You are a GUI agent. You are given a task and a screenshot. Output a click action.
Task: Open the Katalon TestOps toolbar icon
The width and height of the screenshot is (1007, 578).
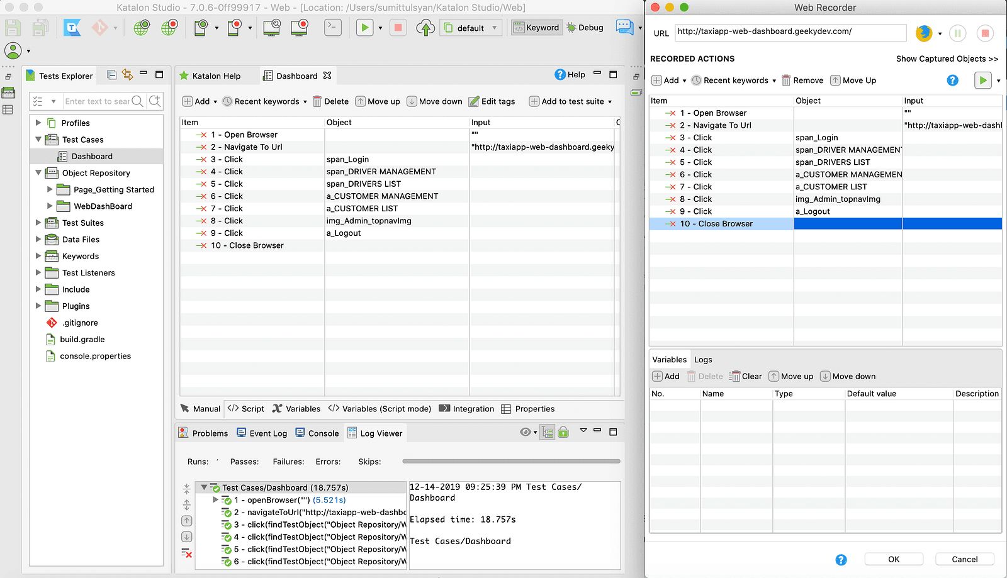tap(72, 28)
